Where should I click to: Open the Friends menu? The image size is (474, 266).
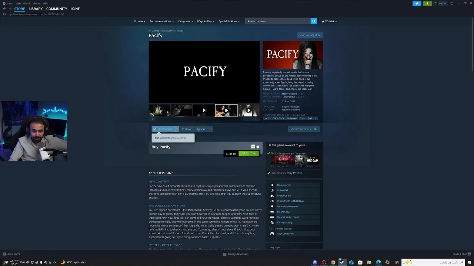(x=27, y=3)
